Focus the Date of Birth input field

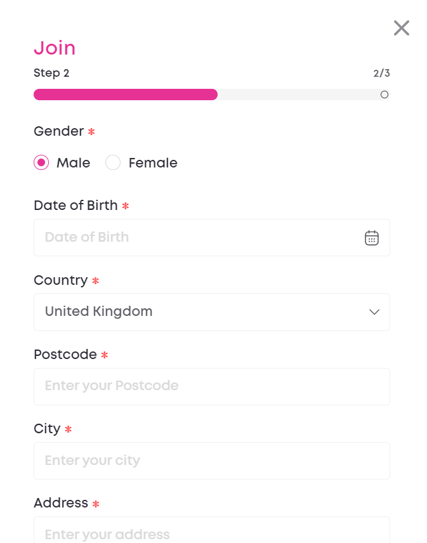[x=197, y=238]
